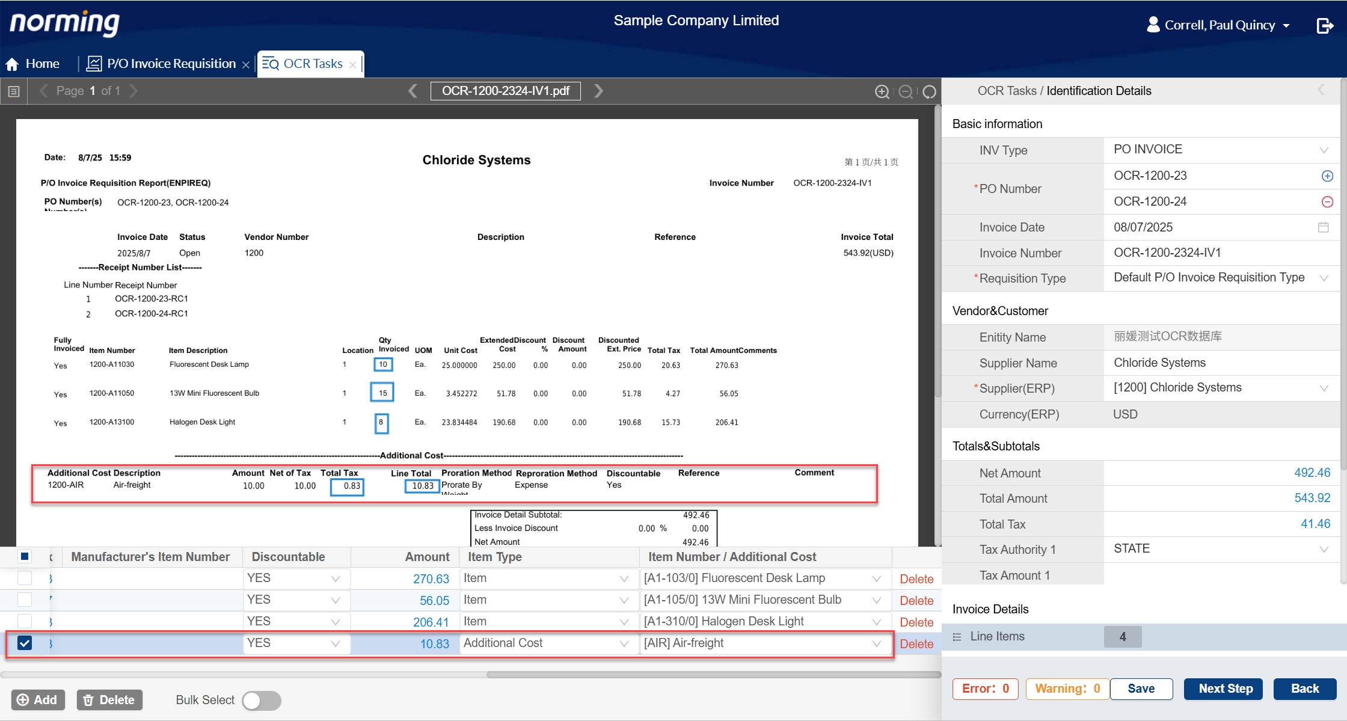Zoom in on the PDF preview

(x=882, y=91)
